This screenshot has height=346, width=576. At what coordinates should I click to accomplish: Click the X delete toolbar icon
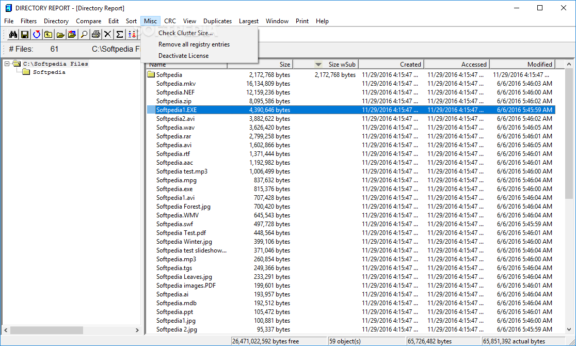[x=108, y=35]
